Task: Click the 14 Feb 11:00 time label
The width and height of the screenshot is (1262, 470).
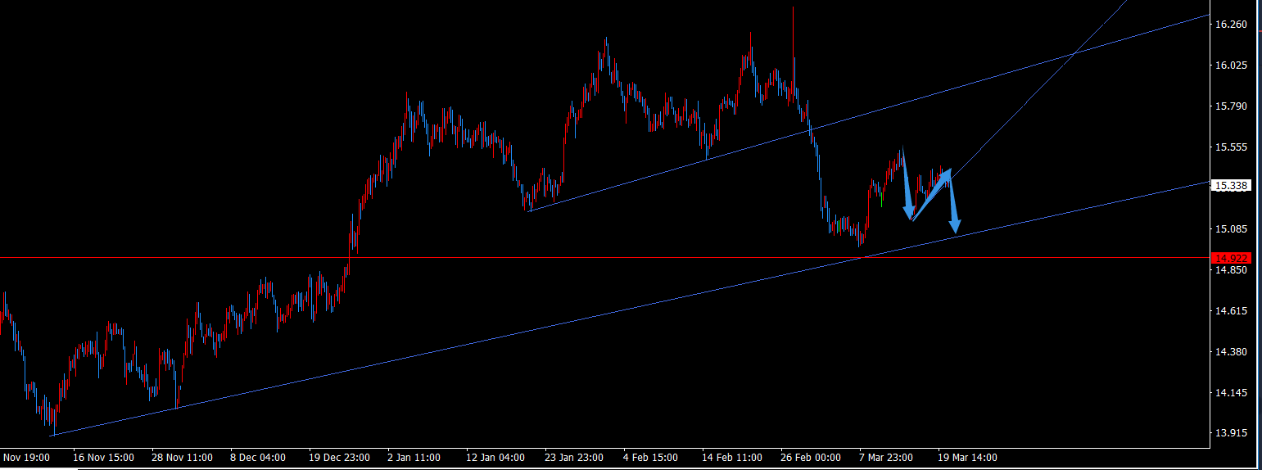Action: (x=733, y=458)
